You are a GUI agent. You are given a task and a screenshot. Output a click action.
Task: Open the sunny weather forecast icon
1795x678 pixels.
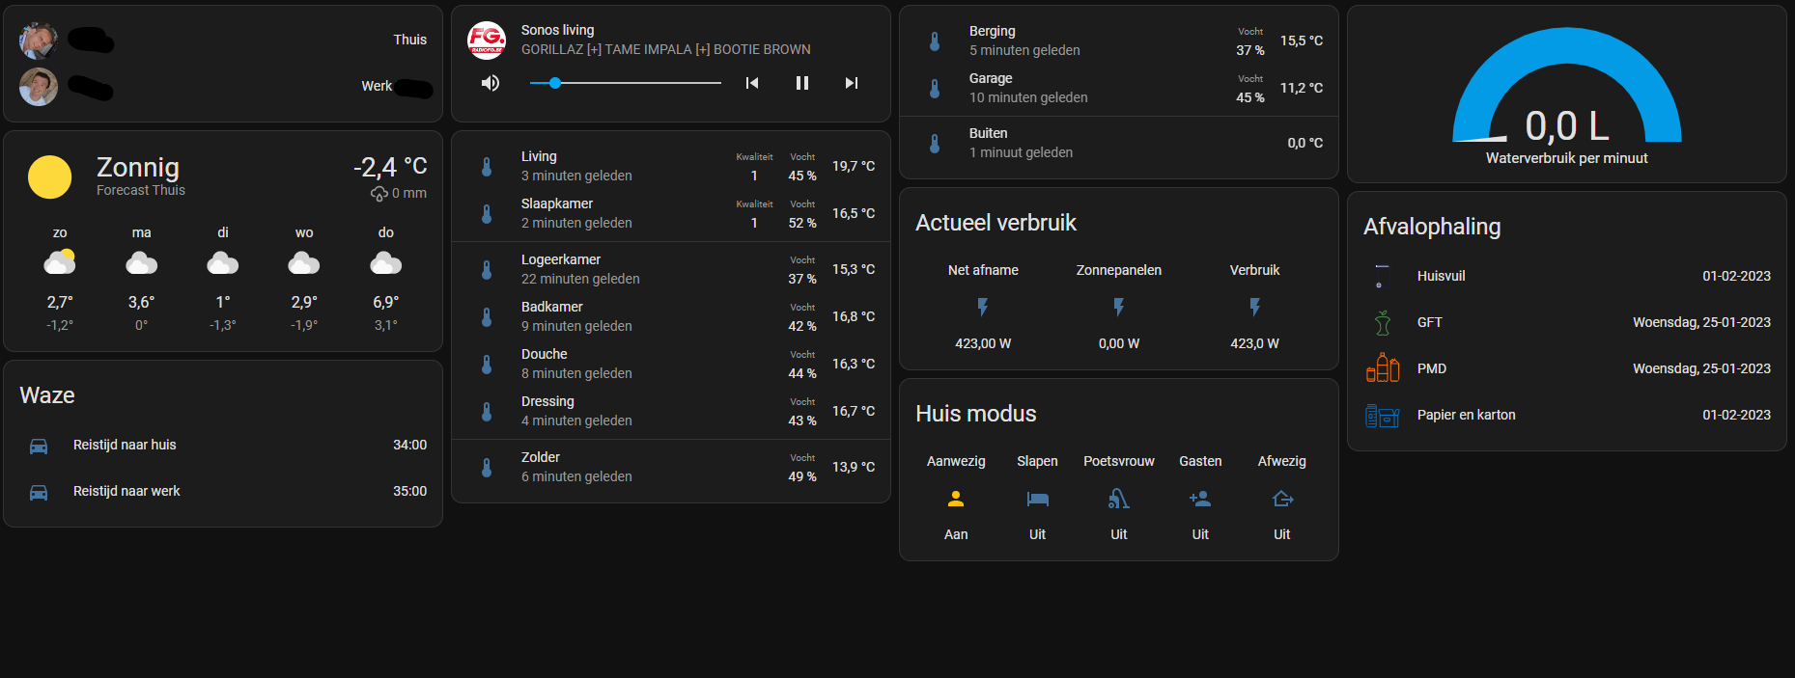(50, 177)
